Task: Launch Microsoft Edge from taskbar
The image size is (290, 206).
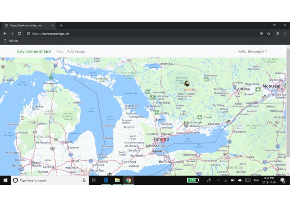Action: [106, 180]
